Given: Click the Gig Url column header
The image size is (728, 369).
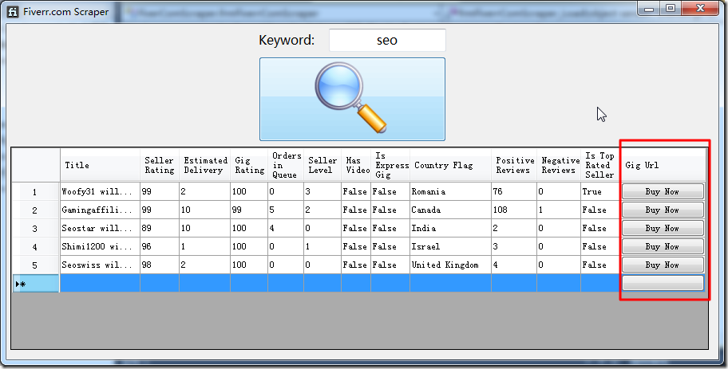Looking at the screenshot, I should [663, 165].
